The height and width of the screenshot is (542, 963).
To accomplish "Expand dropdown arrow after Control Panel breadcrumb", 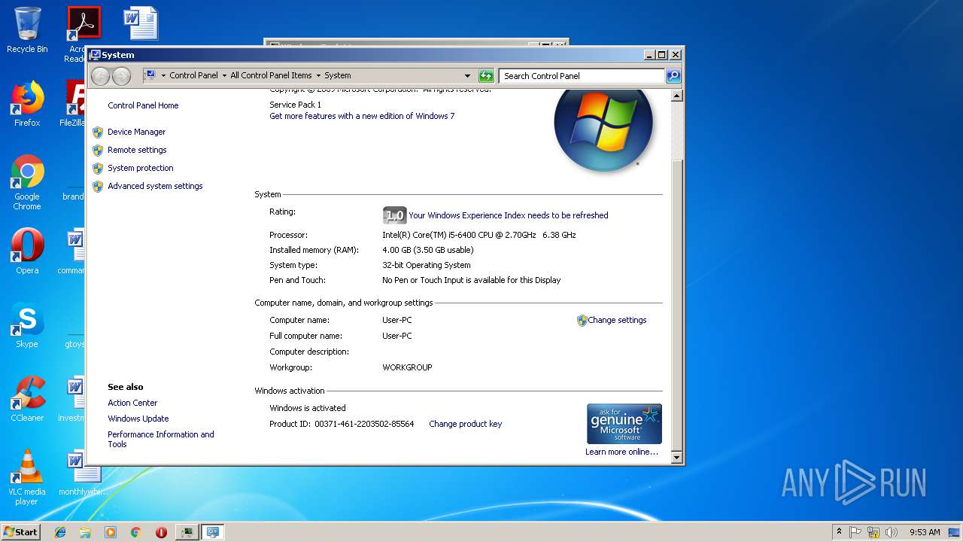I will click(x=224, y=75).
